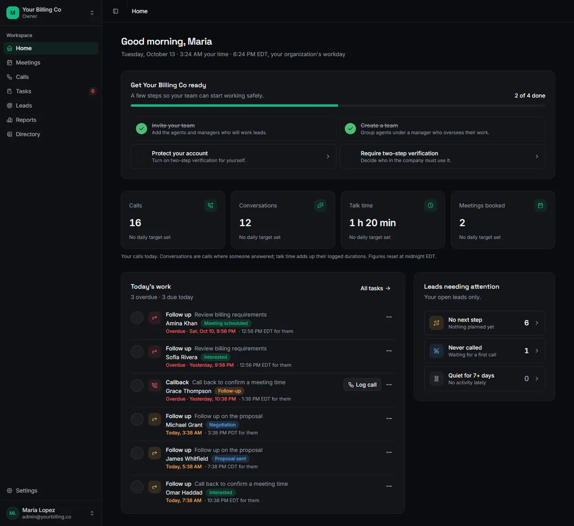Click the completed Invite your team step
The width and height of the screenshot is (574, 526).
pyautogui.click(x=233, y=129)
